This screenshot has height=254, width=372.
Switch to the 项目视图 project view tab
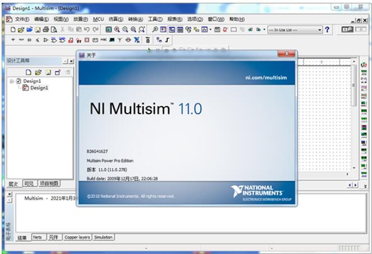pos(49,184)
